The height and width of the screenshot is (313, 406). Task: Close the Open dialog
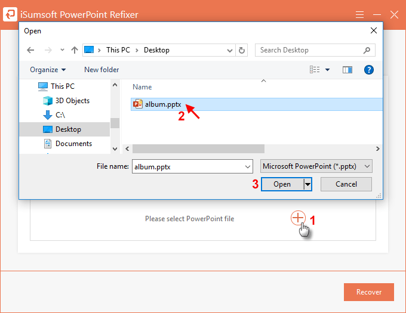(x=373, y=30)
